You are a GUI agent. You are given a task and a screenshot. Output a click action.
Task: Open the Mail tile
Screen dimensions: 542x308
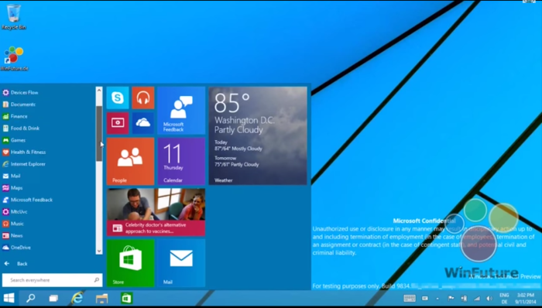coord(181,263)
